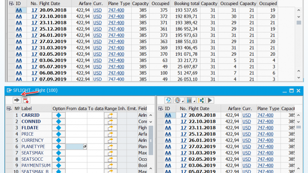The height and width of the screenshot is (173, 308).
Task: Select the FLDATE label row
Action: [x=30, y=128]
